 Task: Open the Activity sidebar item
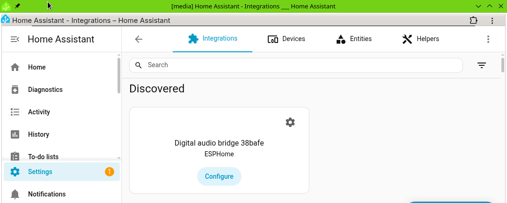39,112
